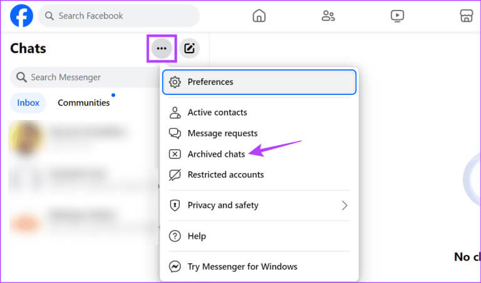Screen dimensions: 481x283
Task: Switch to the Communities tab
Action: 83,103
